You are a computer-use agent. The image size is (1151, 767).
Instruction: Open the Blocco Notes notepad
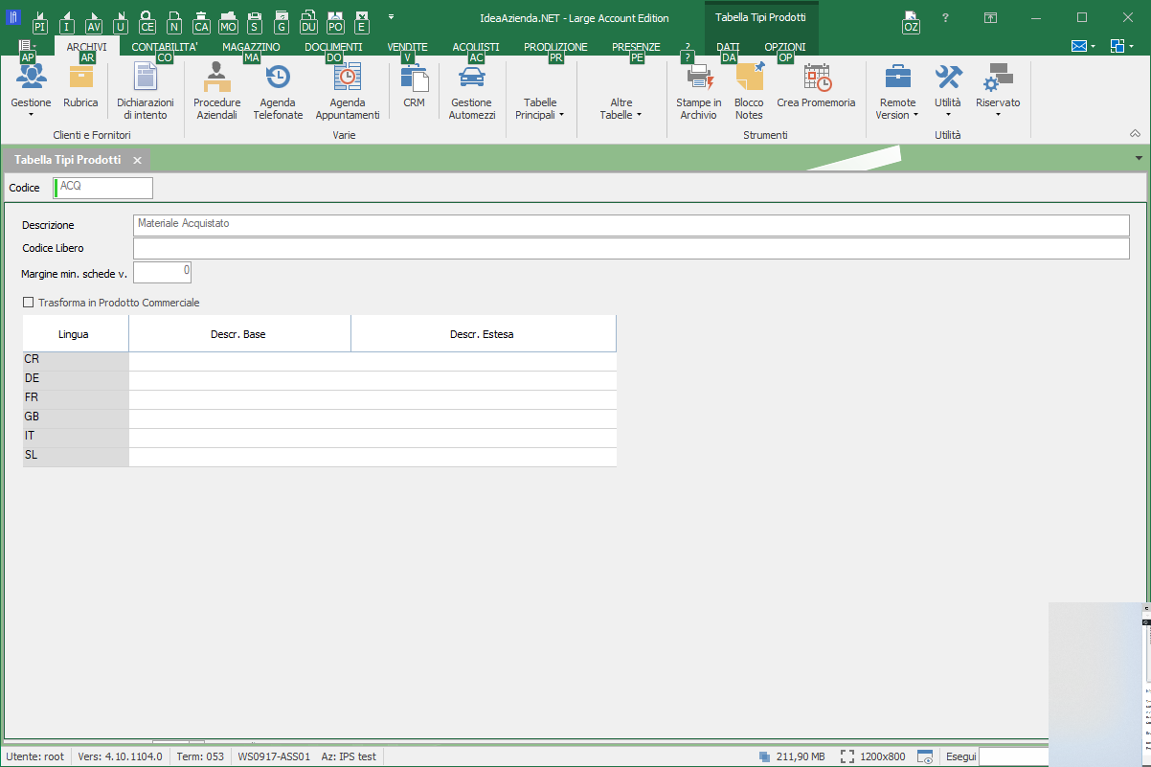click(749, 90)
